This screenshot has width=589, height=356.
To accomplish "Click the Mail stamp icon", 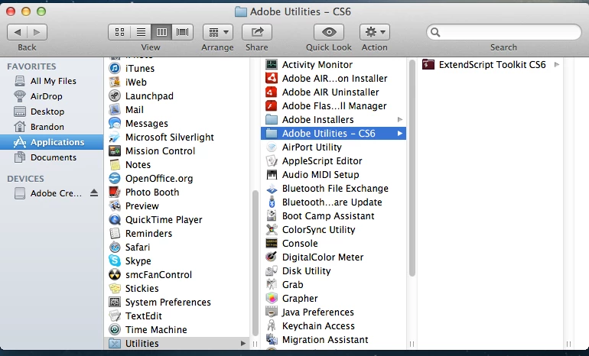I will point(115,109).
